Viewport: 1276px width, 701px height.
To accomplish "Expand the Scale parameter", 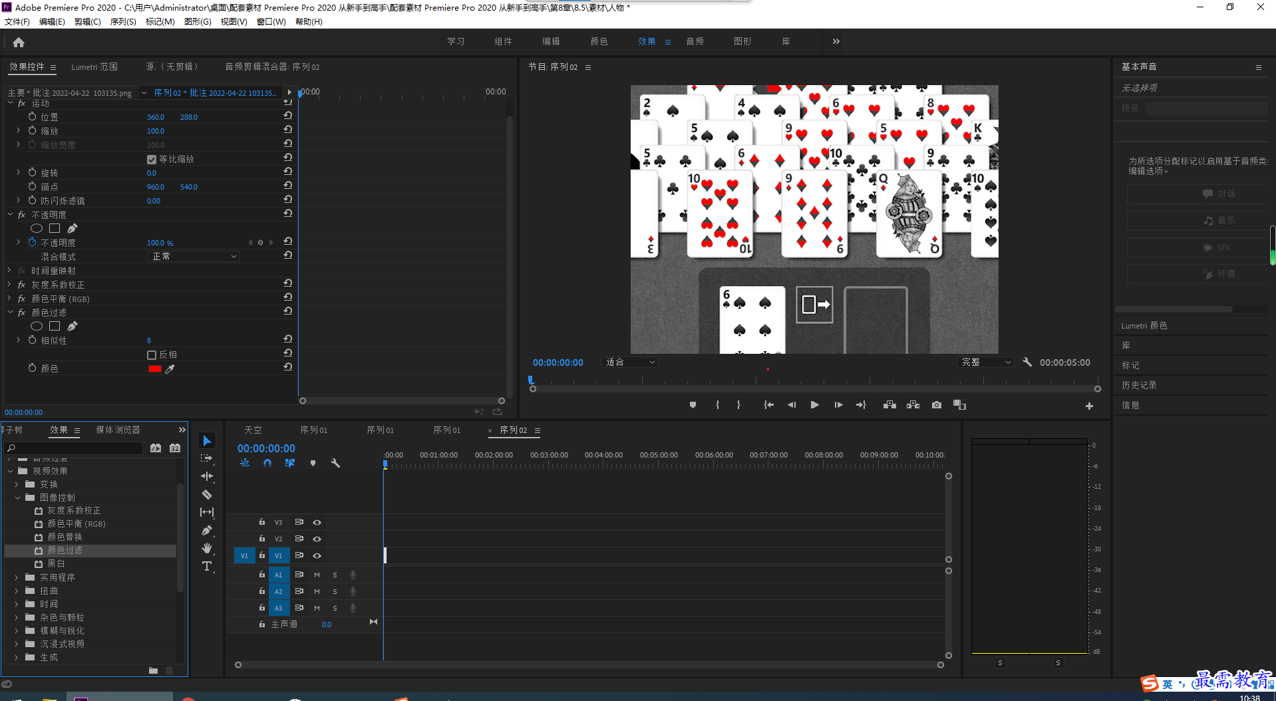I will coord(18,130).
